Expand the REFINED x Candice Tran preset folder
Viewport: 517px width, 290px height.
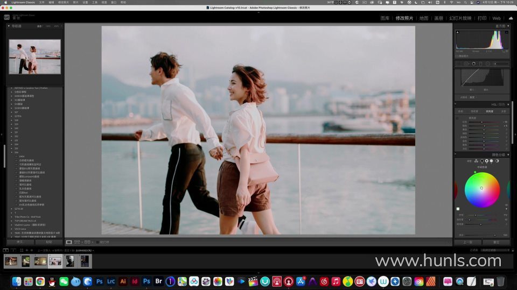(12, 88)
